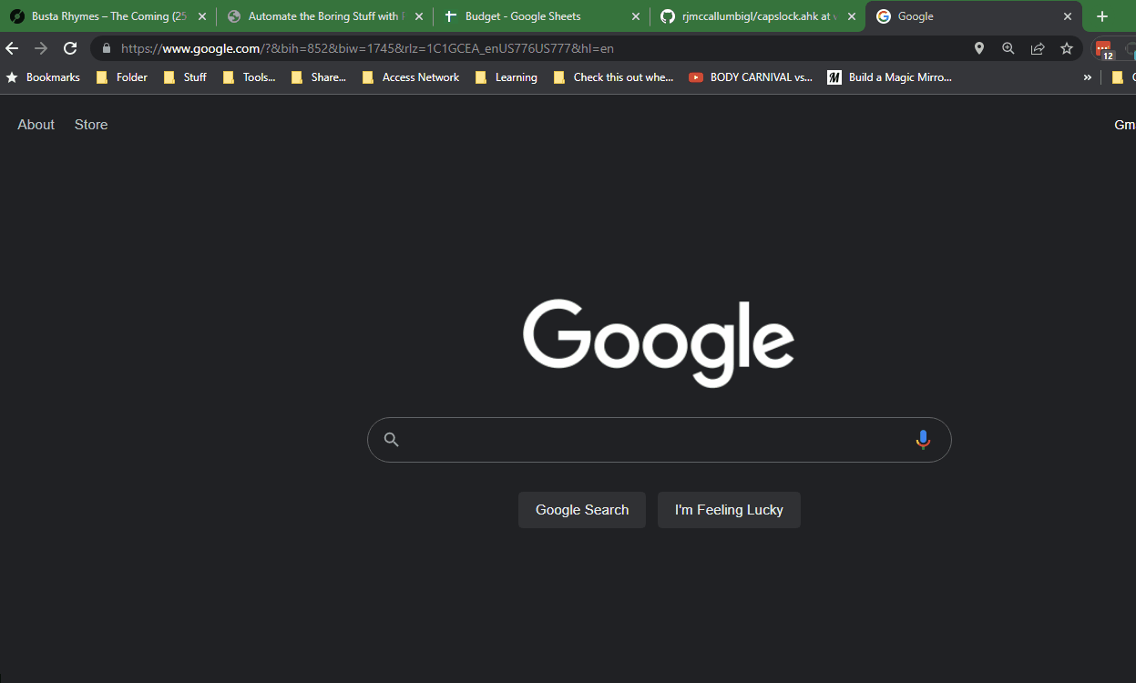
Task: Open the Share... bookmark folder
Action: tap(318, 77)
